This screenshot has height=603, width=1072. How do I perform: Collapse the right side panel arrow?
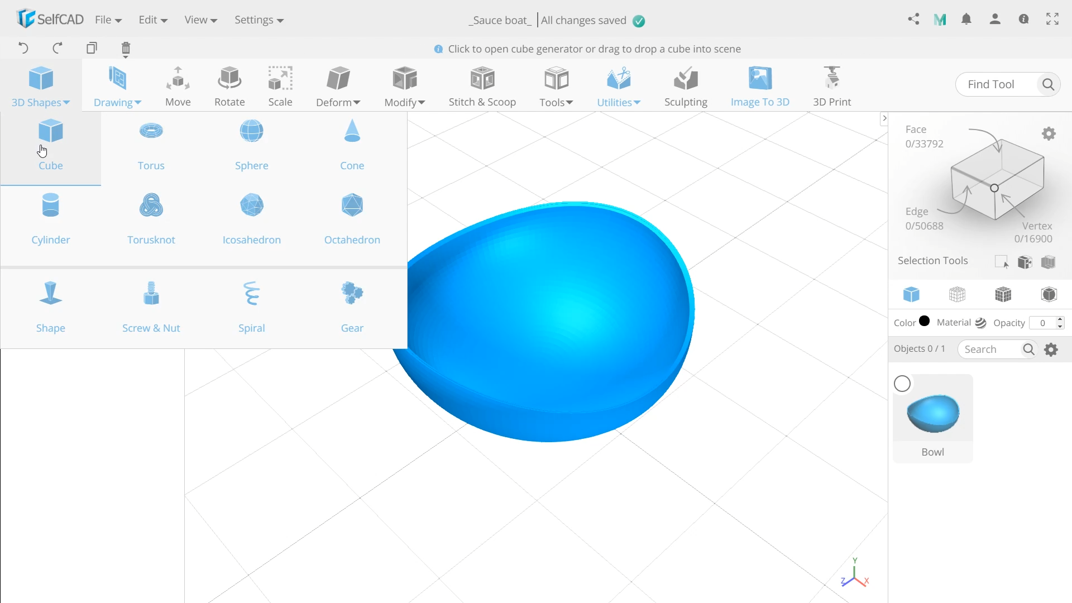coord(884,118)
